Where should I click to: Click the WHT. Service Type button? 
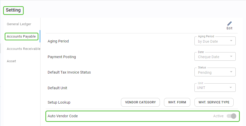214,102
